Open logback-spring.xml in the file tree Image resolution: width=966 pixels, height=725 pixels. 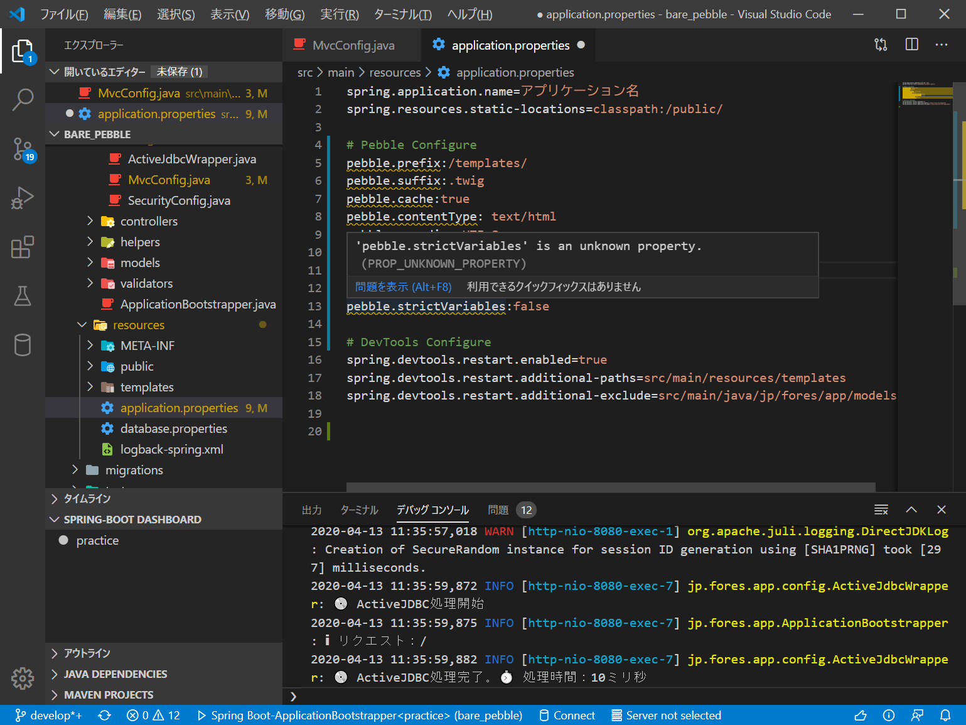(172, 449)
